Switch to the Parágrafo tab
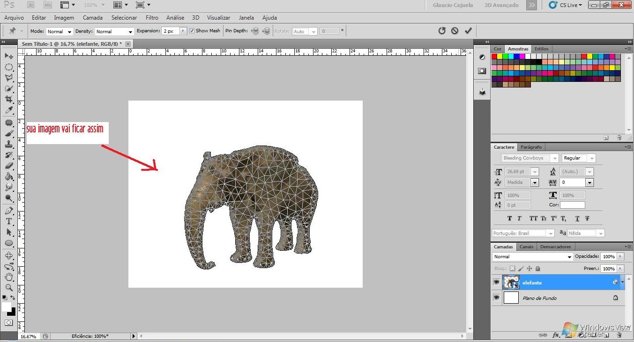 tap(531, 147)
